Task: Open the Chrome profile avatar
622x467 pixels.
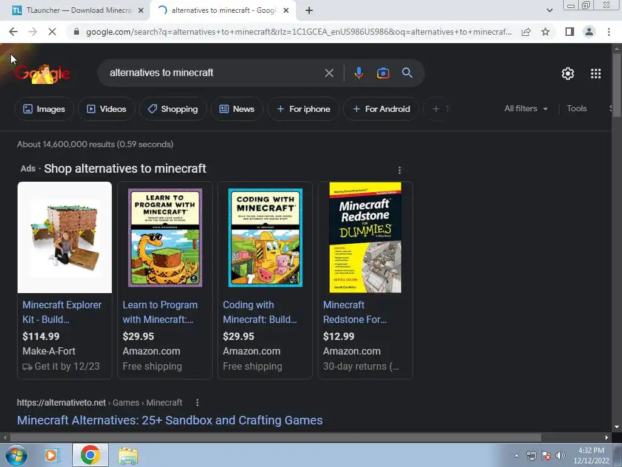Action: 589,32
